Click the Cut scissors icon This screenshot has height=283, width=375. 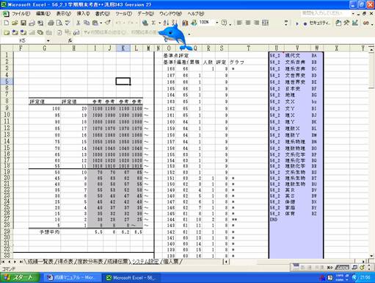79,23
